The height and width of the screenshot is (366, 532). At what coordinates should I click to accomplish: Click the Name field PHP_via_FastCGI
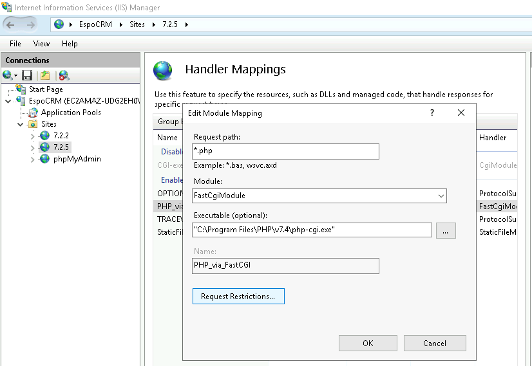285,266
